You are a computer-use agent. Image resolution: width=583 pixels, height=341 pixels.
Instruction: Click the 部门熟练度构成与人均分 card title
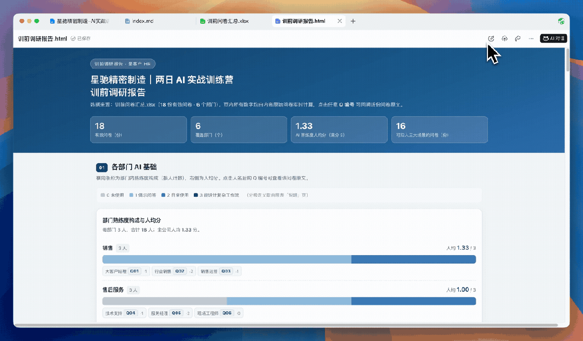tap(132, 220)
